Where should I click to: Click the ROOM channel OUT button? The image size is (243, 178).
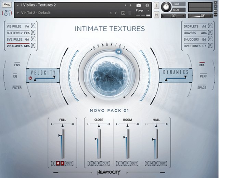(x=135, y=163)
